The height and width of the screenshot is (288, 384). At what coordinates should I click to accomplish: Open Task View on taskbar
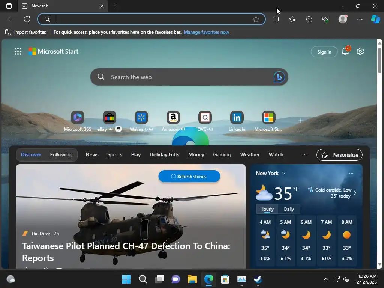coord(159,279)
